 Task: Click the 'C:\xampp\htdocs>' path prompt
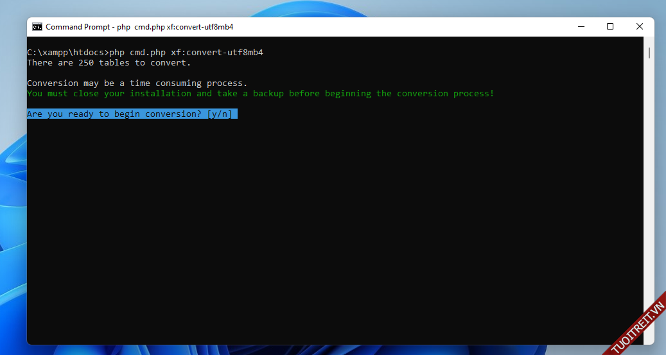pyautogui.click(x=67, y=53)
